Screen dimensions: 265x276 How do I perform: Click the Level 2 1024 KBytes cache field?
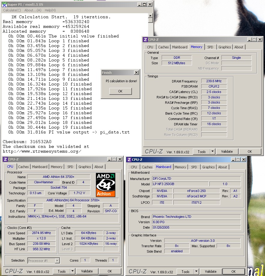89,244
